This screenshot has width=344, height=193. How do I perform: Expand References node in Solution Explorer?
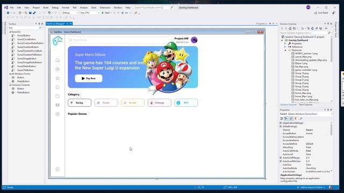tap(285, 47)
